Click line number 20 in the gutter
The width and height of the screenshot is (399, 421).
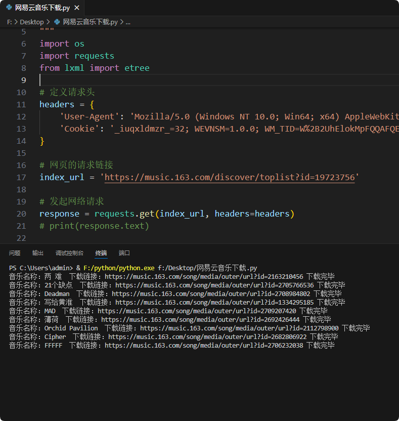coord(21,214)
